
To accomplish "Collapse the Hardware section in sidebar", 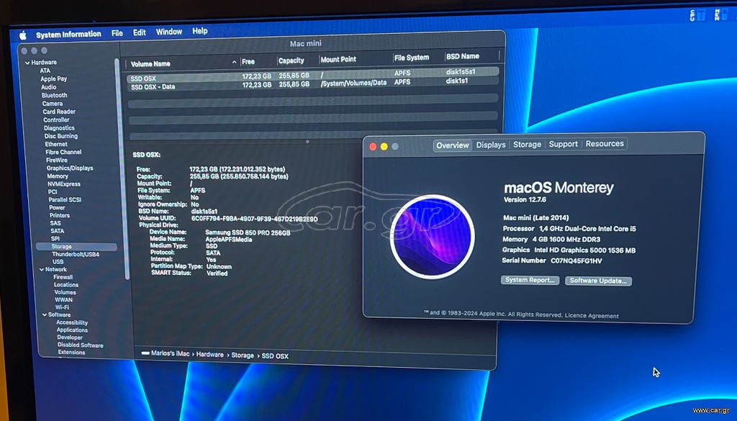I will pyautogui.click(x=27, y=63).
